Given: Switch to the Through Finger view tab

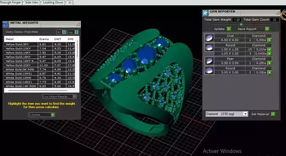Looking at the screenshot, I should point(11,3).
